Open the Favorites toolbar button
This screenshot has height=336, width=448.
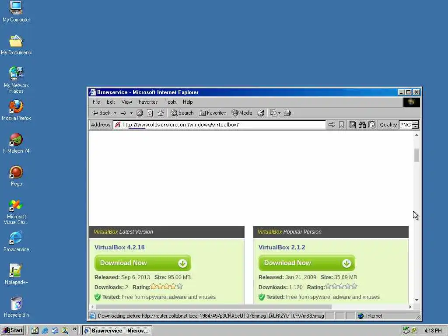[213, 113]
